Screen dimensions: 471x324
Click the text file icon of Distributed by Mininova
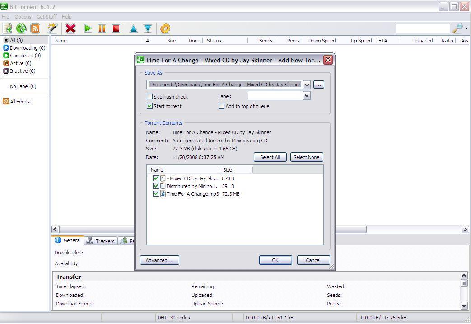(163, 186)
